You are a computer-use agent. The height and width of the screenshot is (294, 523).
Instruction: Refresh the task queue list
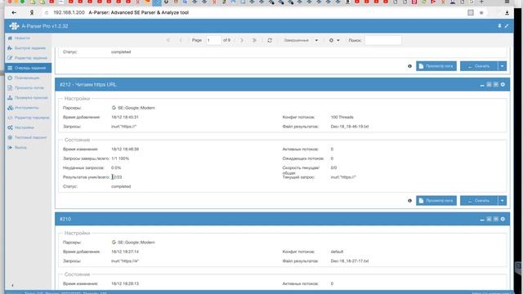270,40
